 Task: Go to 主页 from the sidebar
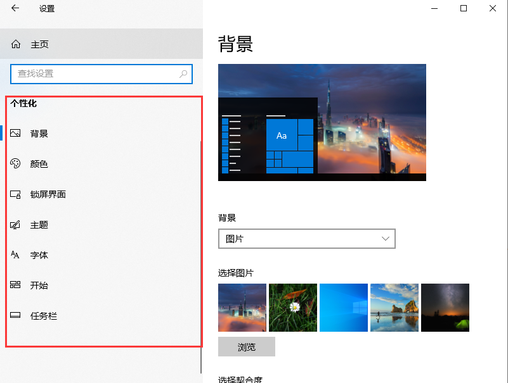tap(38, 44)
